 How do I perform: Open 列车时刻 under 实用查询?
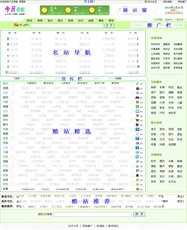click(x=155, y=44)
